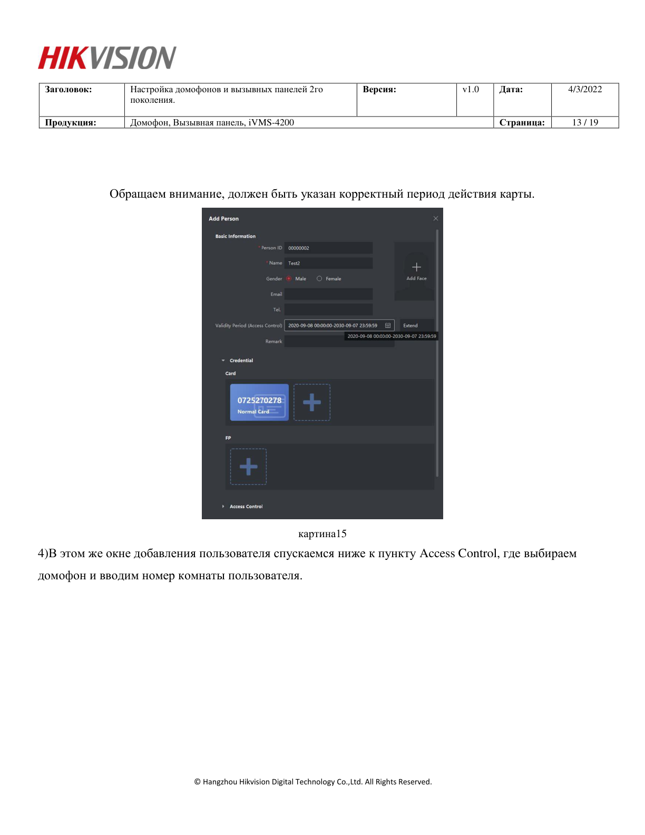Click the version value v1.0

[471, 90]
